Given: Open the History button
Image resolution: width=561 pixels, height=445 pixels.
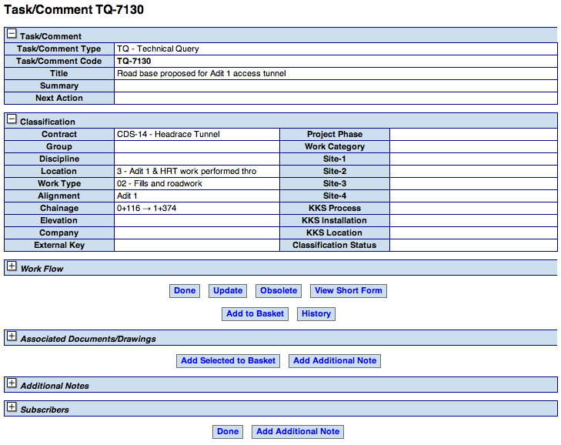Looking at the screenshot, I should tap(316, 314).
